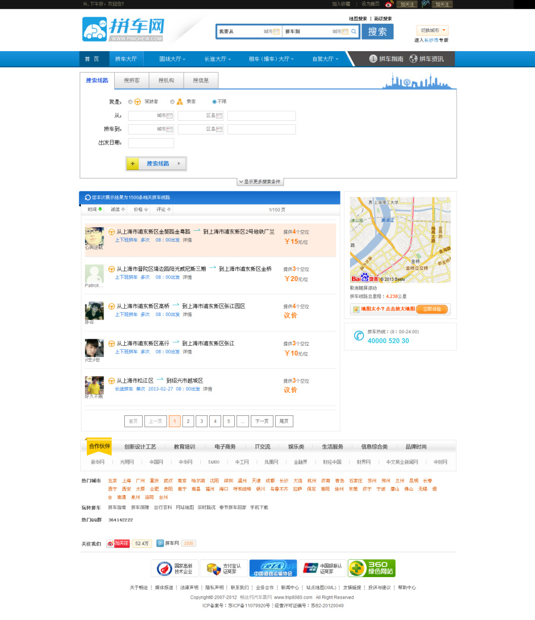The width and height of the screenshot is (535, 620).
Task: Click the Baidu 地图 logo on the map
Action: coord(365,277)
